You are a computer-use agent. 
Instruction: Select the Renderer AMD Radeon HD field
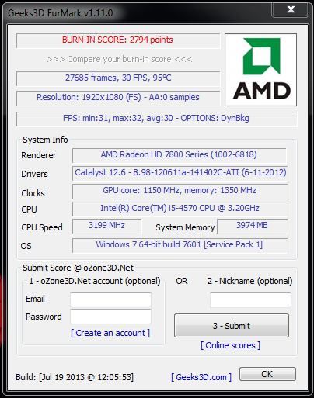180,155
